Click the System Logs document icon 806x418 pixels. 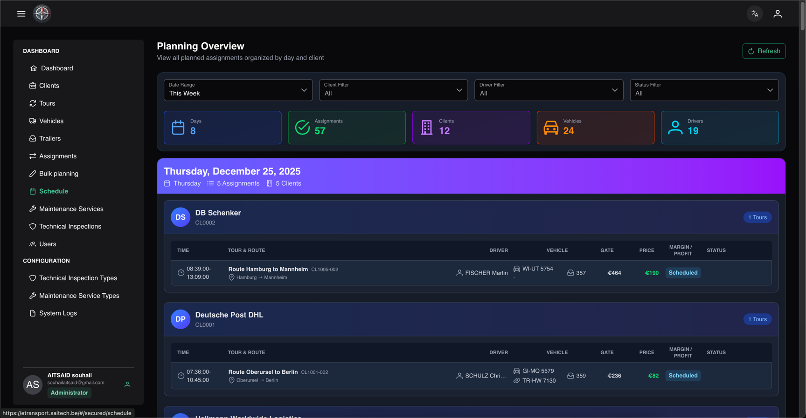pyautogui.click(x=33, y=313)
